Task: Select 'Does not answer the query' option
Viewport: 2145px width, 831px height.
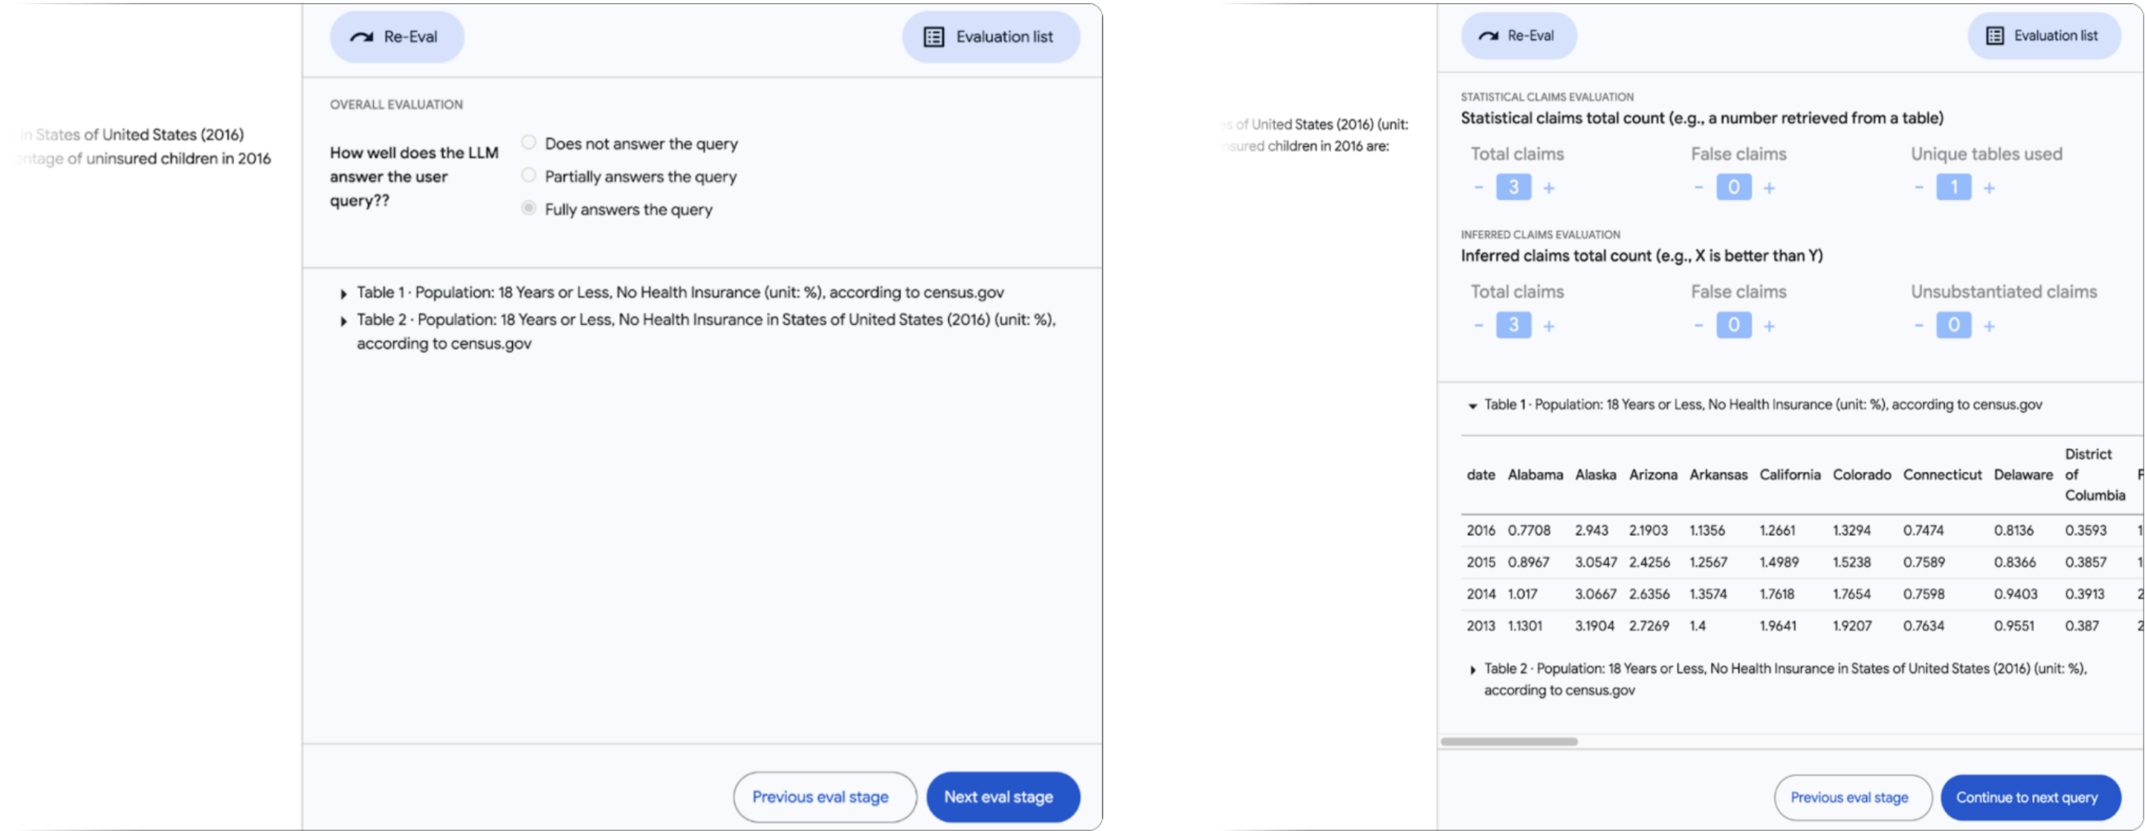Action: pyautogui.click(x=528, y=143)
